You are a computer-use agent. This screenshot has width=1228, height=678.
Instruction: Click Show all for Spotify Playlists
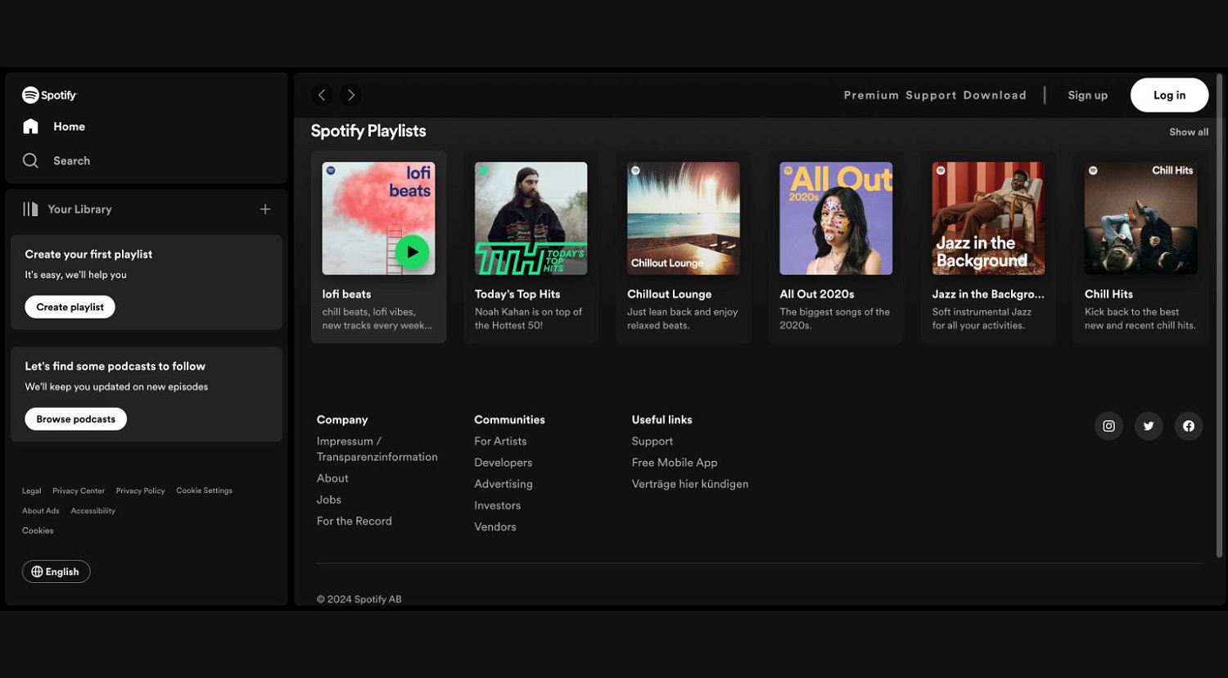1189,132
